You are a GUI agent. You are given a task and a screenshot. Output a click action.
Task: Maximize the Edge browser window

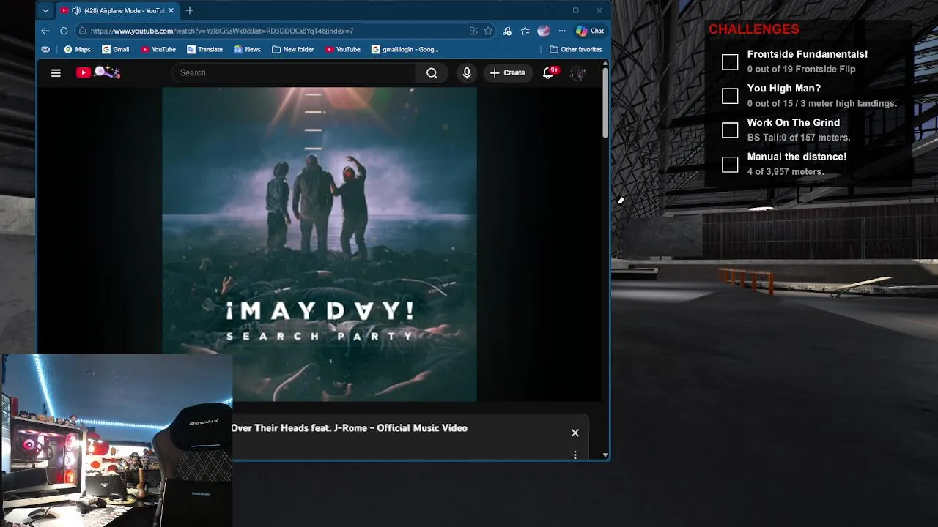(x=575, y=10)
